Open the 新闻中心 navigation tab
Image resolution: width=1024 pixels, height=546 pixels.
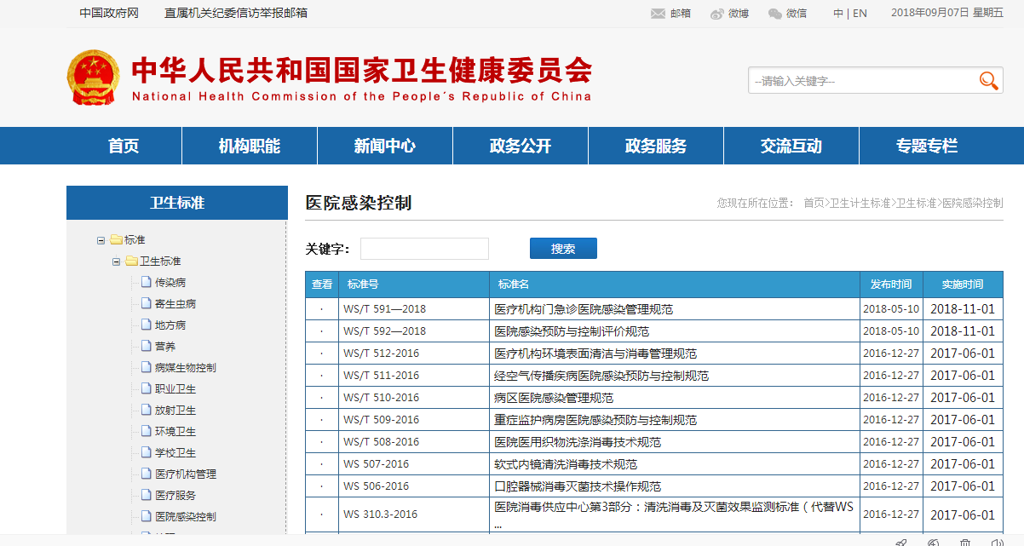[384, 146]
